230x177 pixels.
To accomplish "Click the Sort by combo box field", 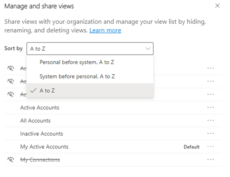I will pos(84,49).
